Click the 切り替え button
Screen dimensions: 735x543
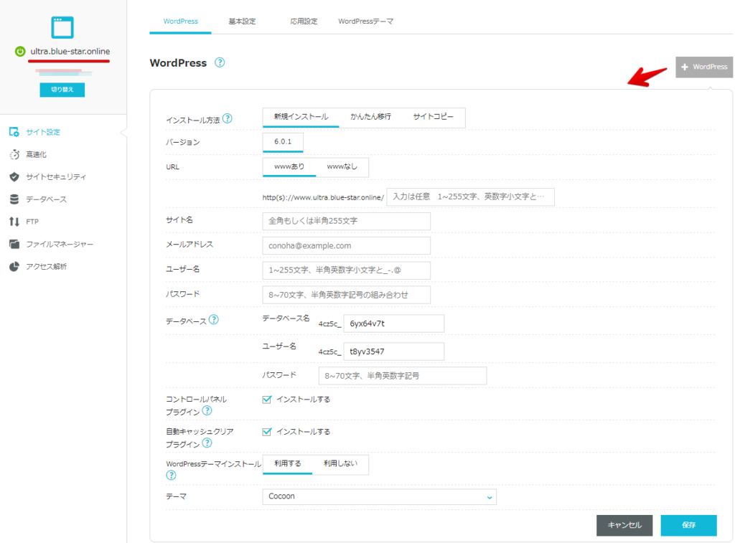pos(62,90)
